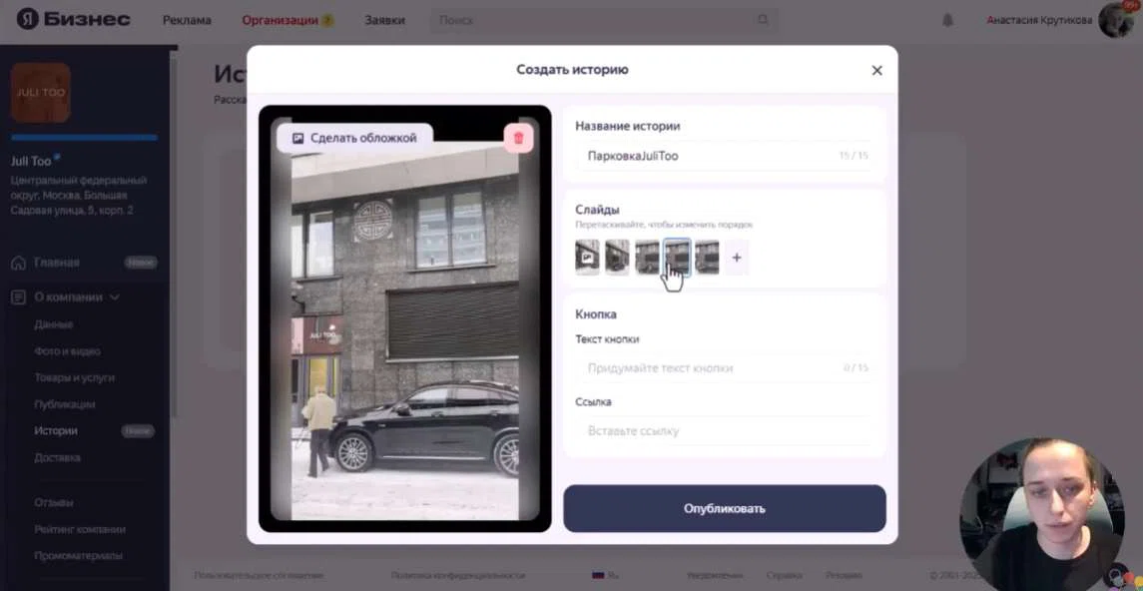Click the notification bell icon

(947, 20)
